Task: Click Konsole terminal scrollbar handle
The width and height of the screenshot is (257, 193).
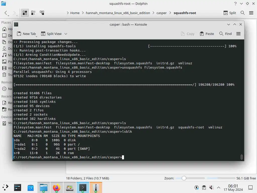Action: point(242,157)
